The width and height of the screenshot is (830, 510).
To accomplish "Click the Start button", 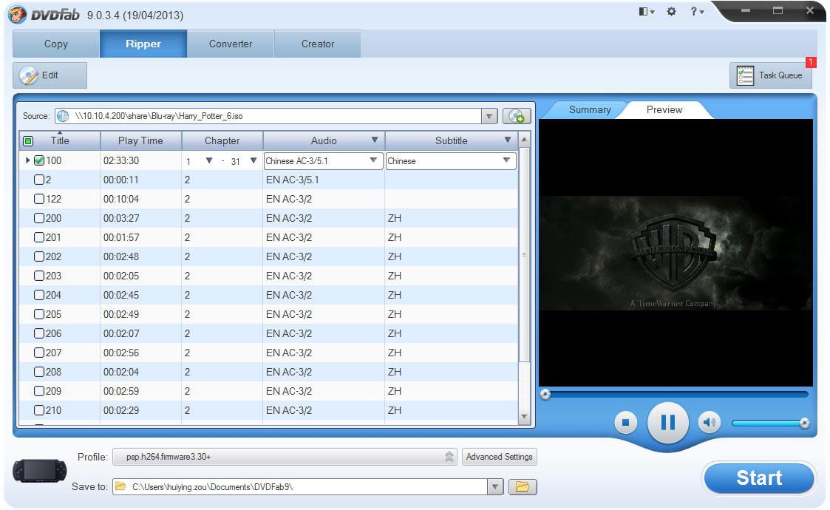I will click(x=758, y=477).
